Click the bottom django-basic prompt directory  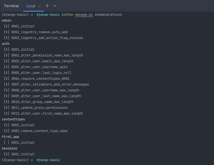click(48, 160)
